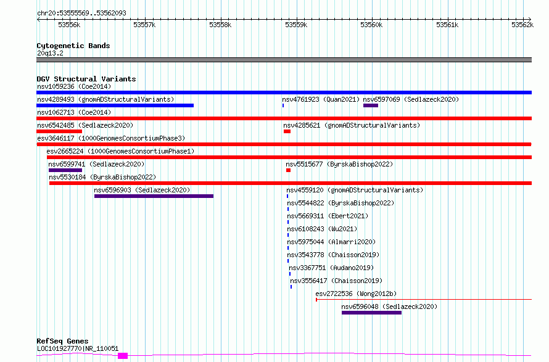Viewport: 549px width, 362px height.
Task: Click the 20q13.2 band label
Action: [x=50, y=53]
